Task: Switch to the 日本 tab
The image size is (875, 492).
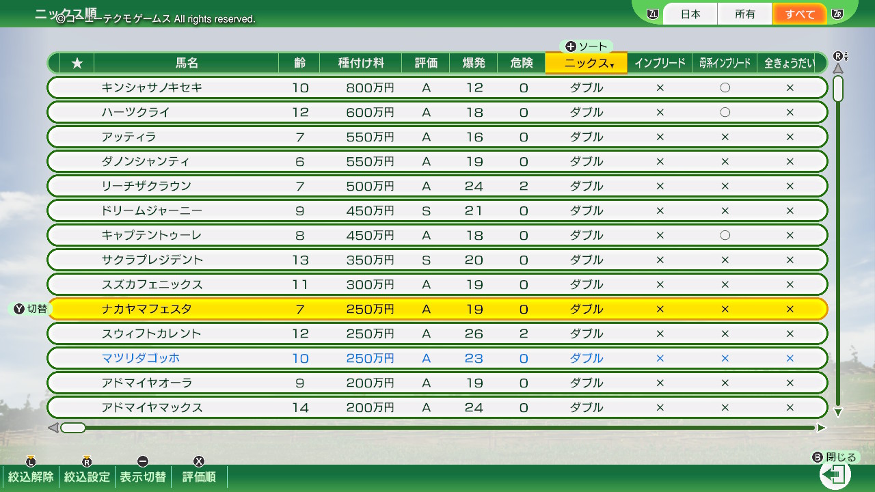Action: [x=690, y=14]
